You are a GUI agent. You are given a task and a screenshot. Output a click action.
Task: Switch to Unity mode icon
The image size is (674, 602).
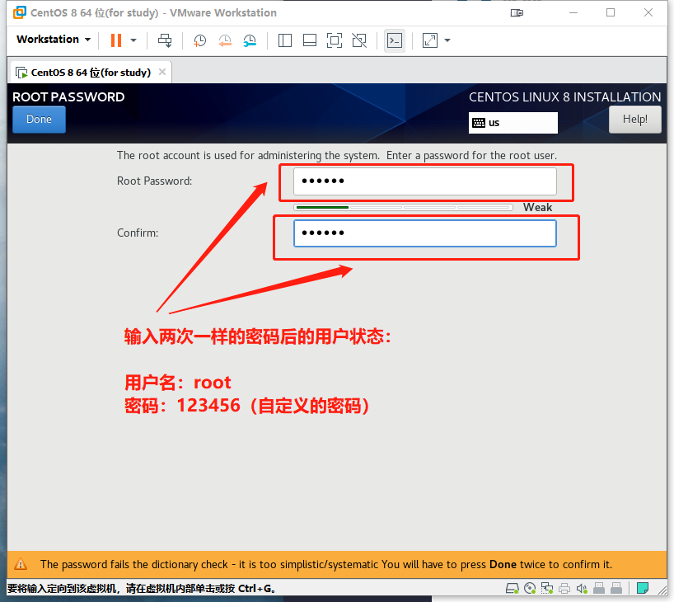tap(359, 40)
